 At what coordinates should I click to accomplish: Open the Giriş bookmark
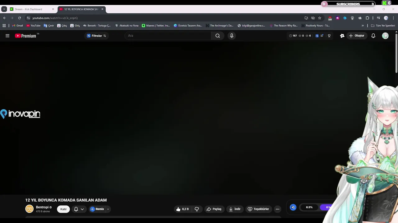[x=75, y=26]
